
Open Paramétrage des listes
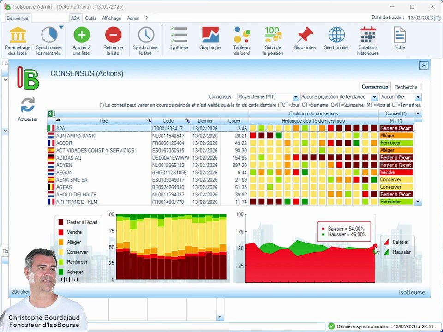tap(18, 41)
